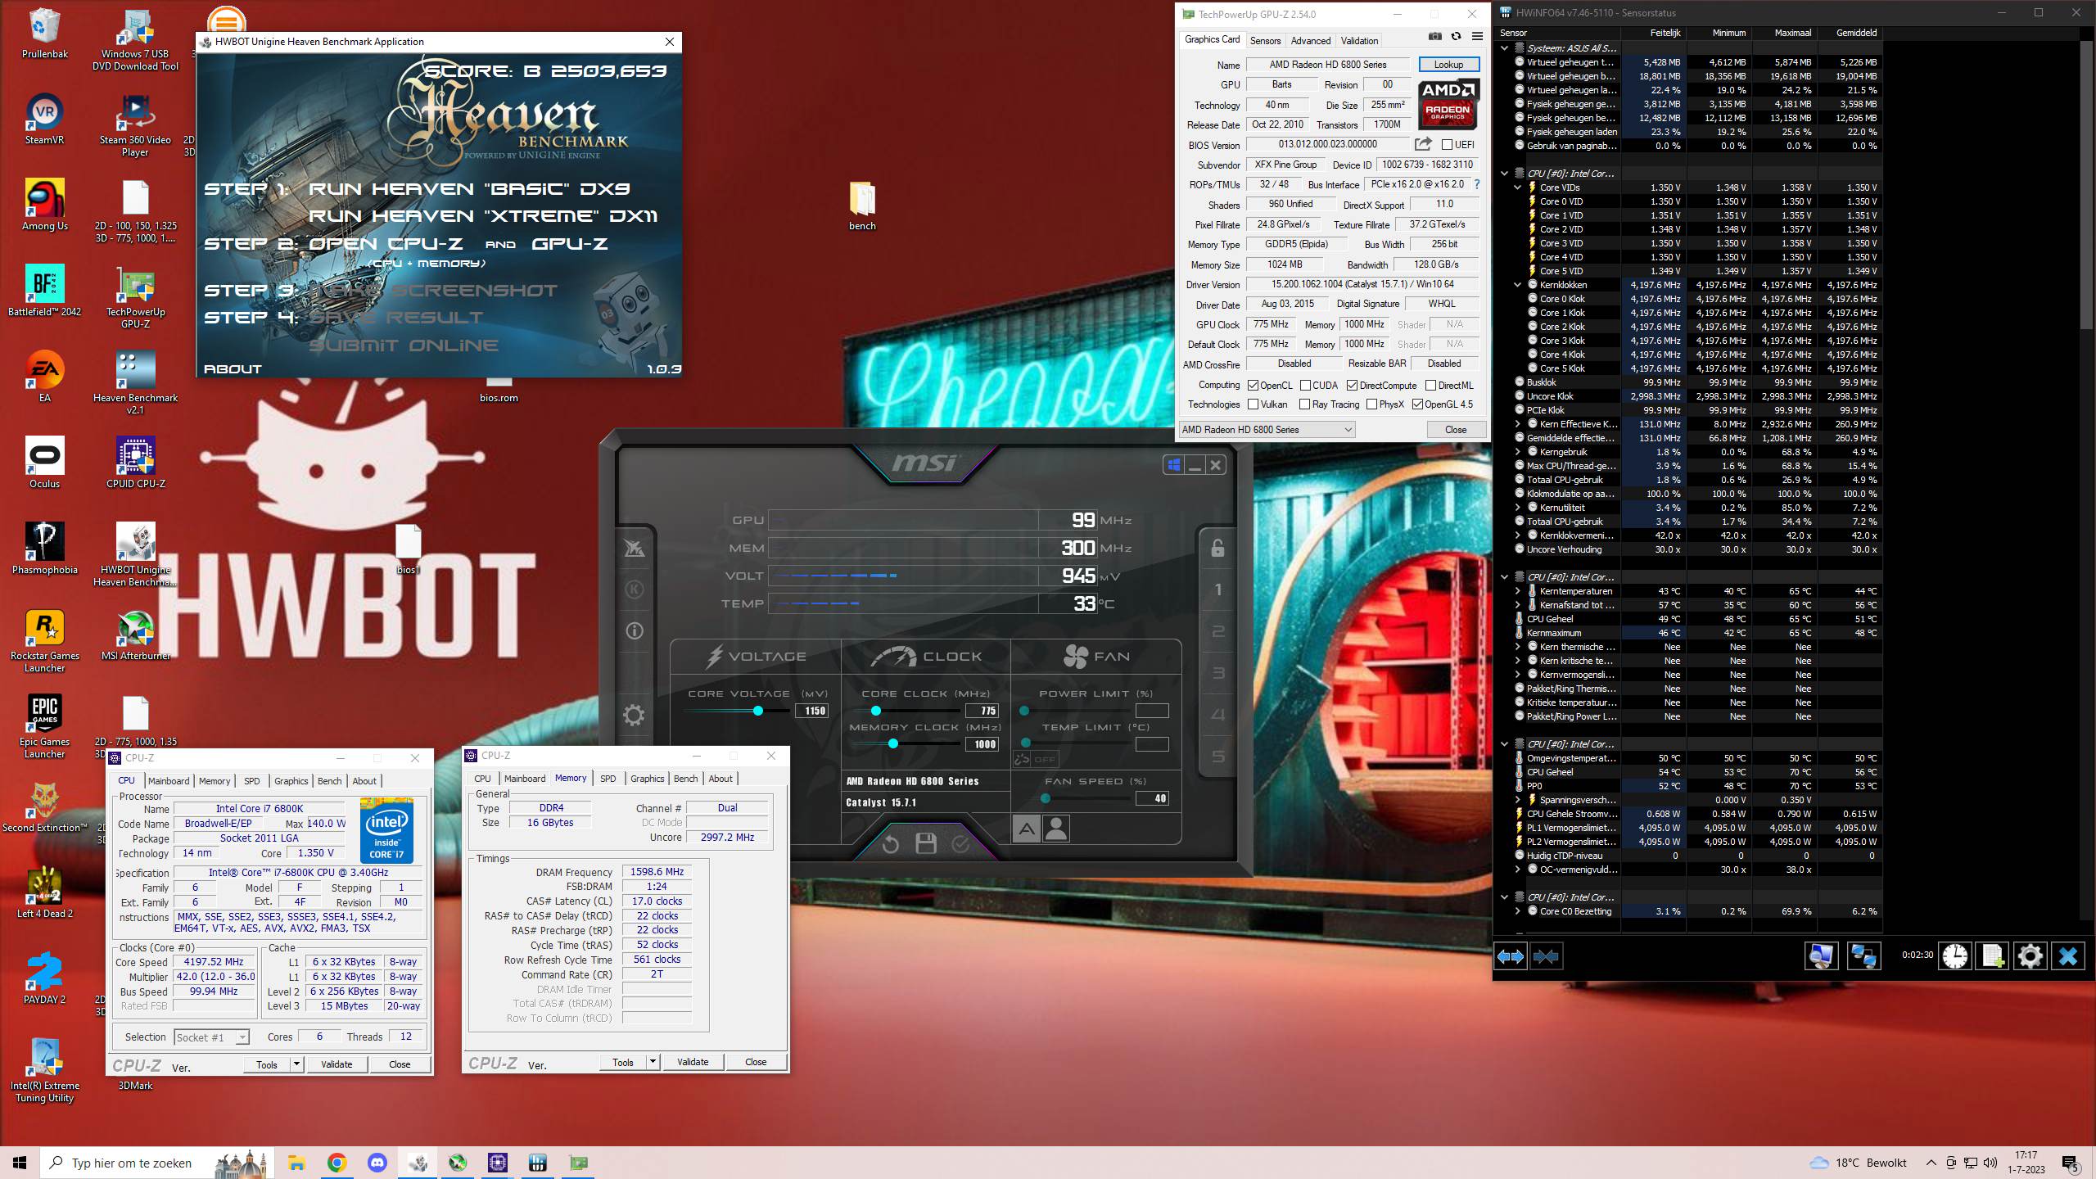Toggle DirectCompute checkbox in GPU-Z
Screen dimensions: 2096x1179
point(1352,385)
